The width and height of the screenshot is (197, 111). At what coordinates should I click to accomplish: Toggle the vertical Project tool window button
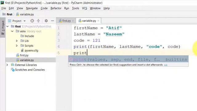pyautogui.click(x=3, y=28)
